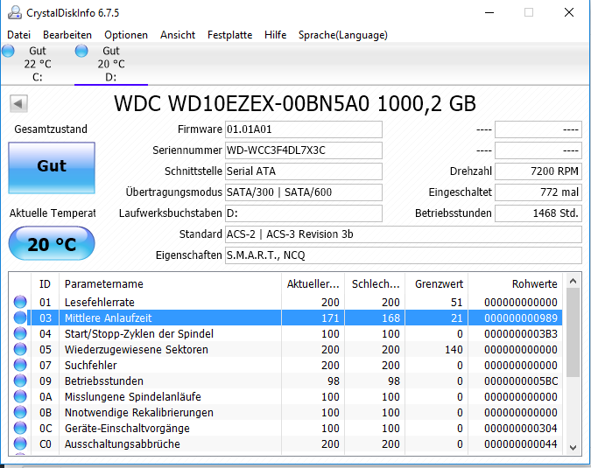Click status orb of Misslungene Spindelanläufe row
The width and height of the screenshot is (591, 468).
click(x=20, y=397)
